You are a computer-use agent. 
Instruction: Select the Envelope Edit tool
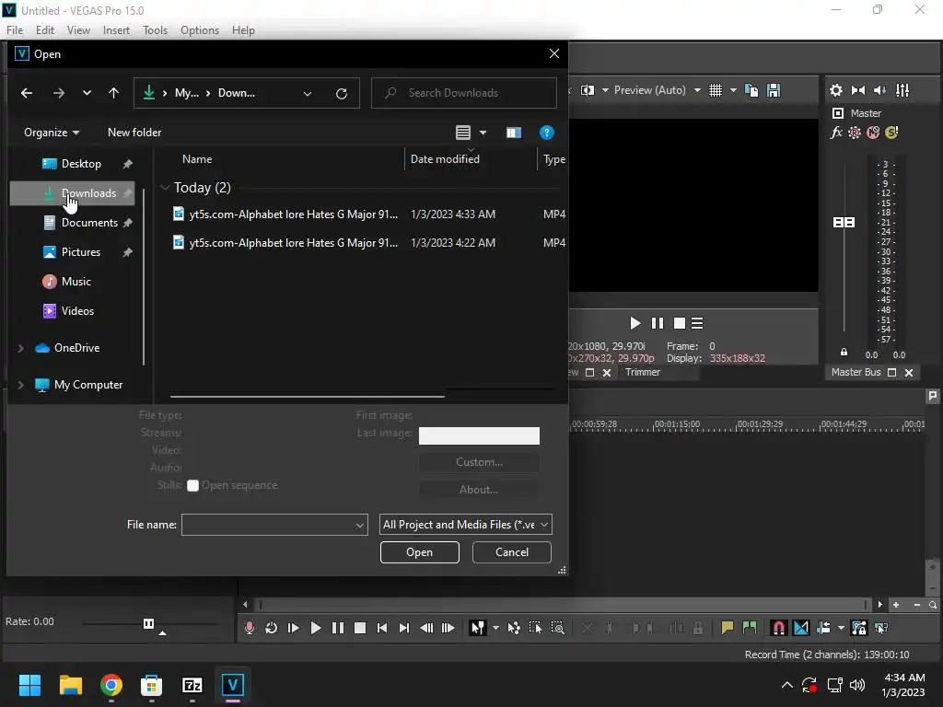click(x=514, y=628)
